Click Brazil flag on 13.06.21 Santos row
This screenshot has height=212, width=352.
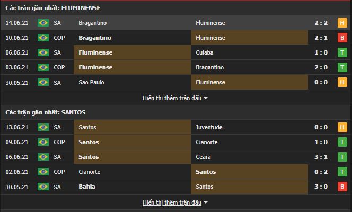43,127
